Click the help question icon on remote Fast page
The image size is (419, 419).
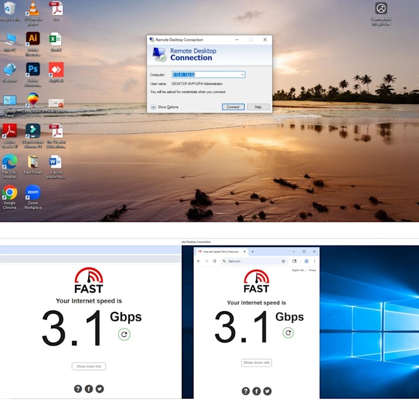(x=246, y=391)
